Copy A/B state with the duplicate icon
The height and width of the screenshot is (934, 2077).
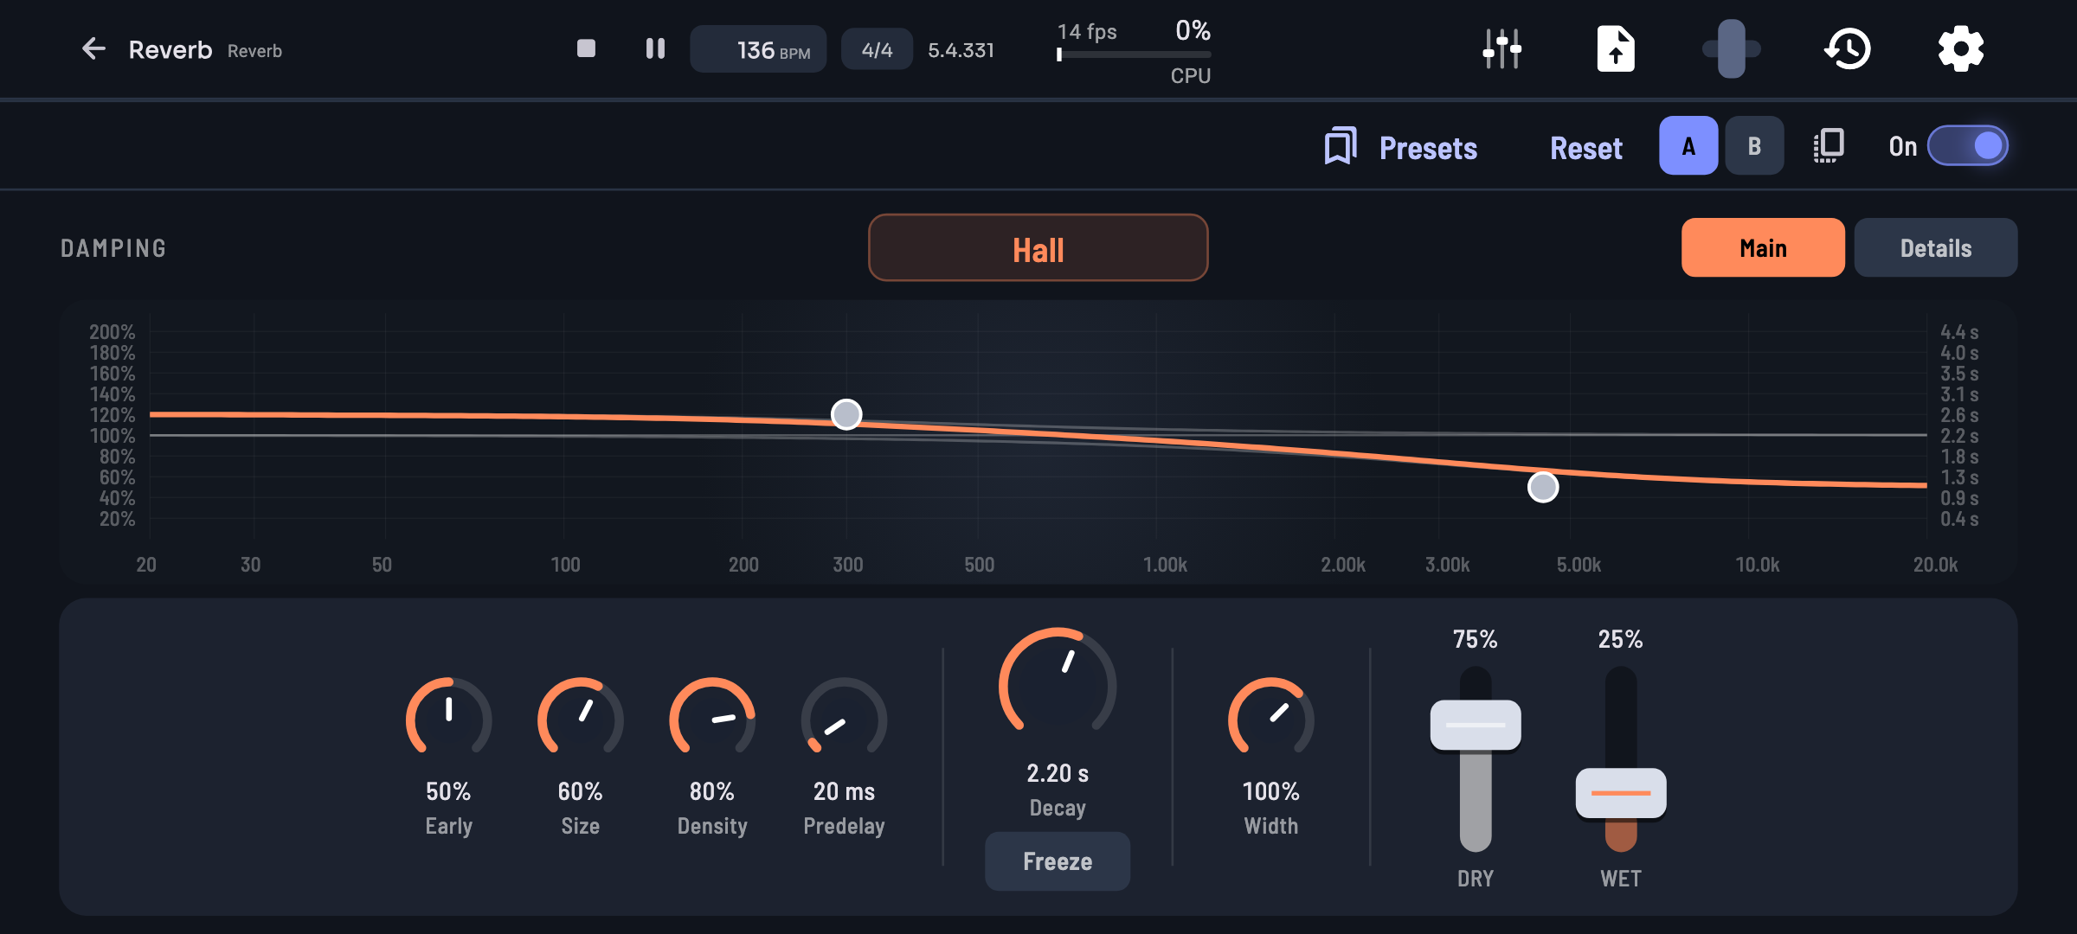[1829, 146]
